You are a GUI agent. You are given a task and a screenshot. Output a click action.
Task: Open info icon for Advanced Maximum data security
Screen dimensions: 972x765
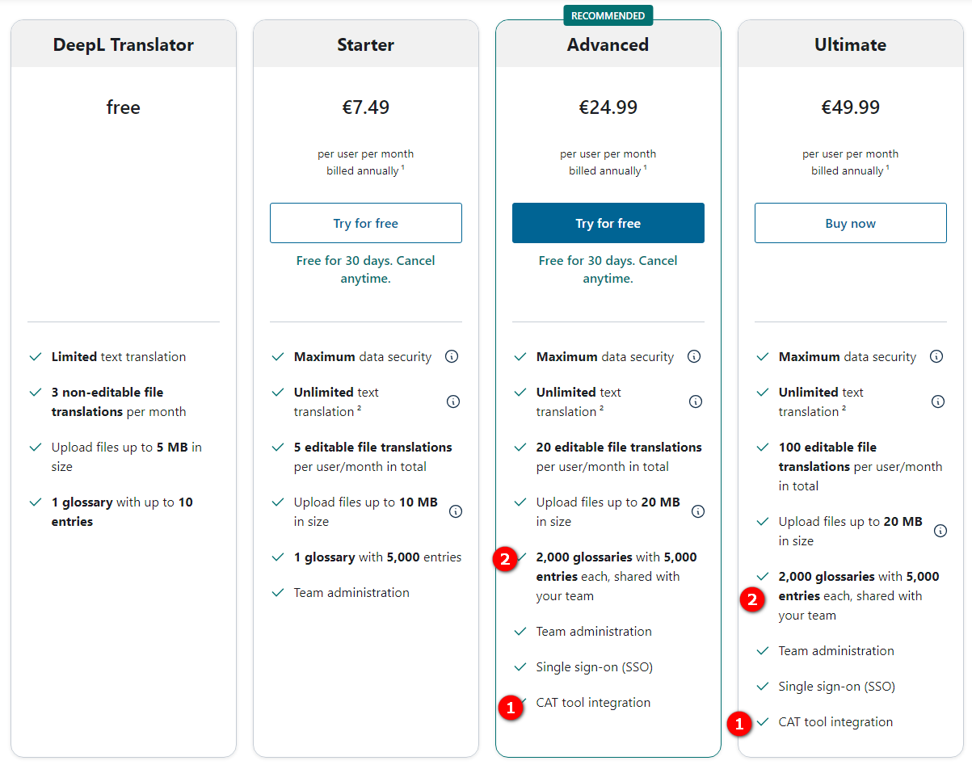click(694, 356)
